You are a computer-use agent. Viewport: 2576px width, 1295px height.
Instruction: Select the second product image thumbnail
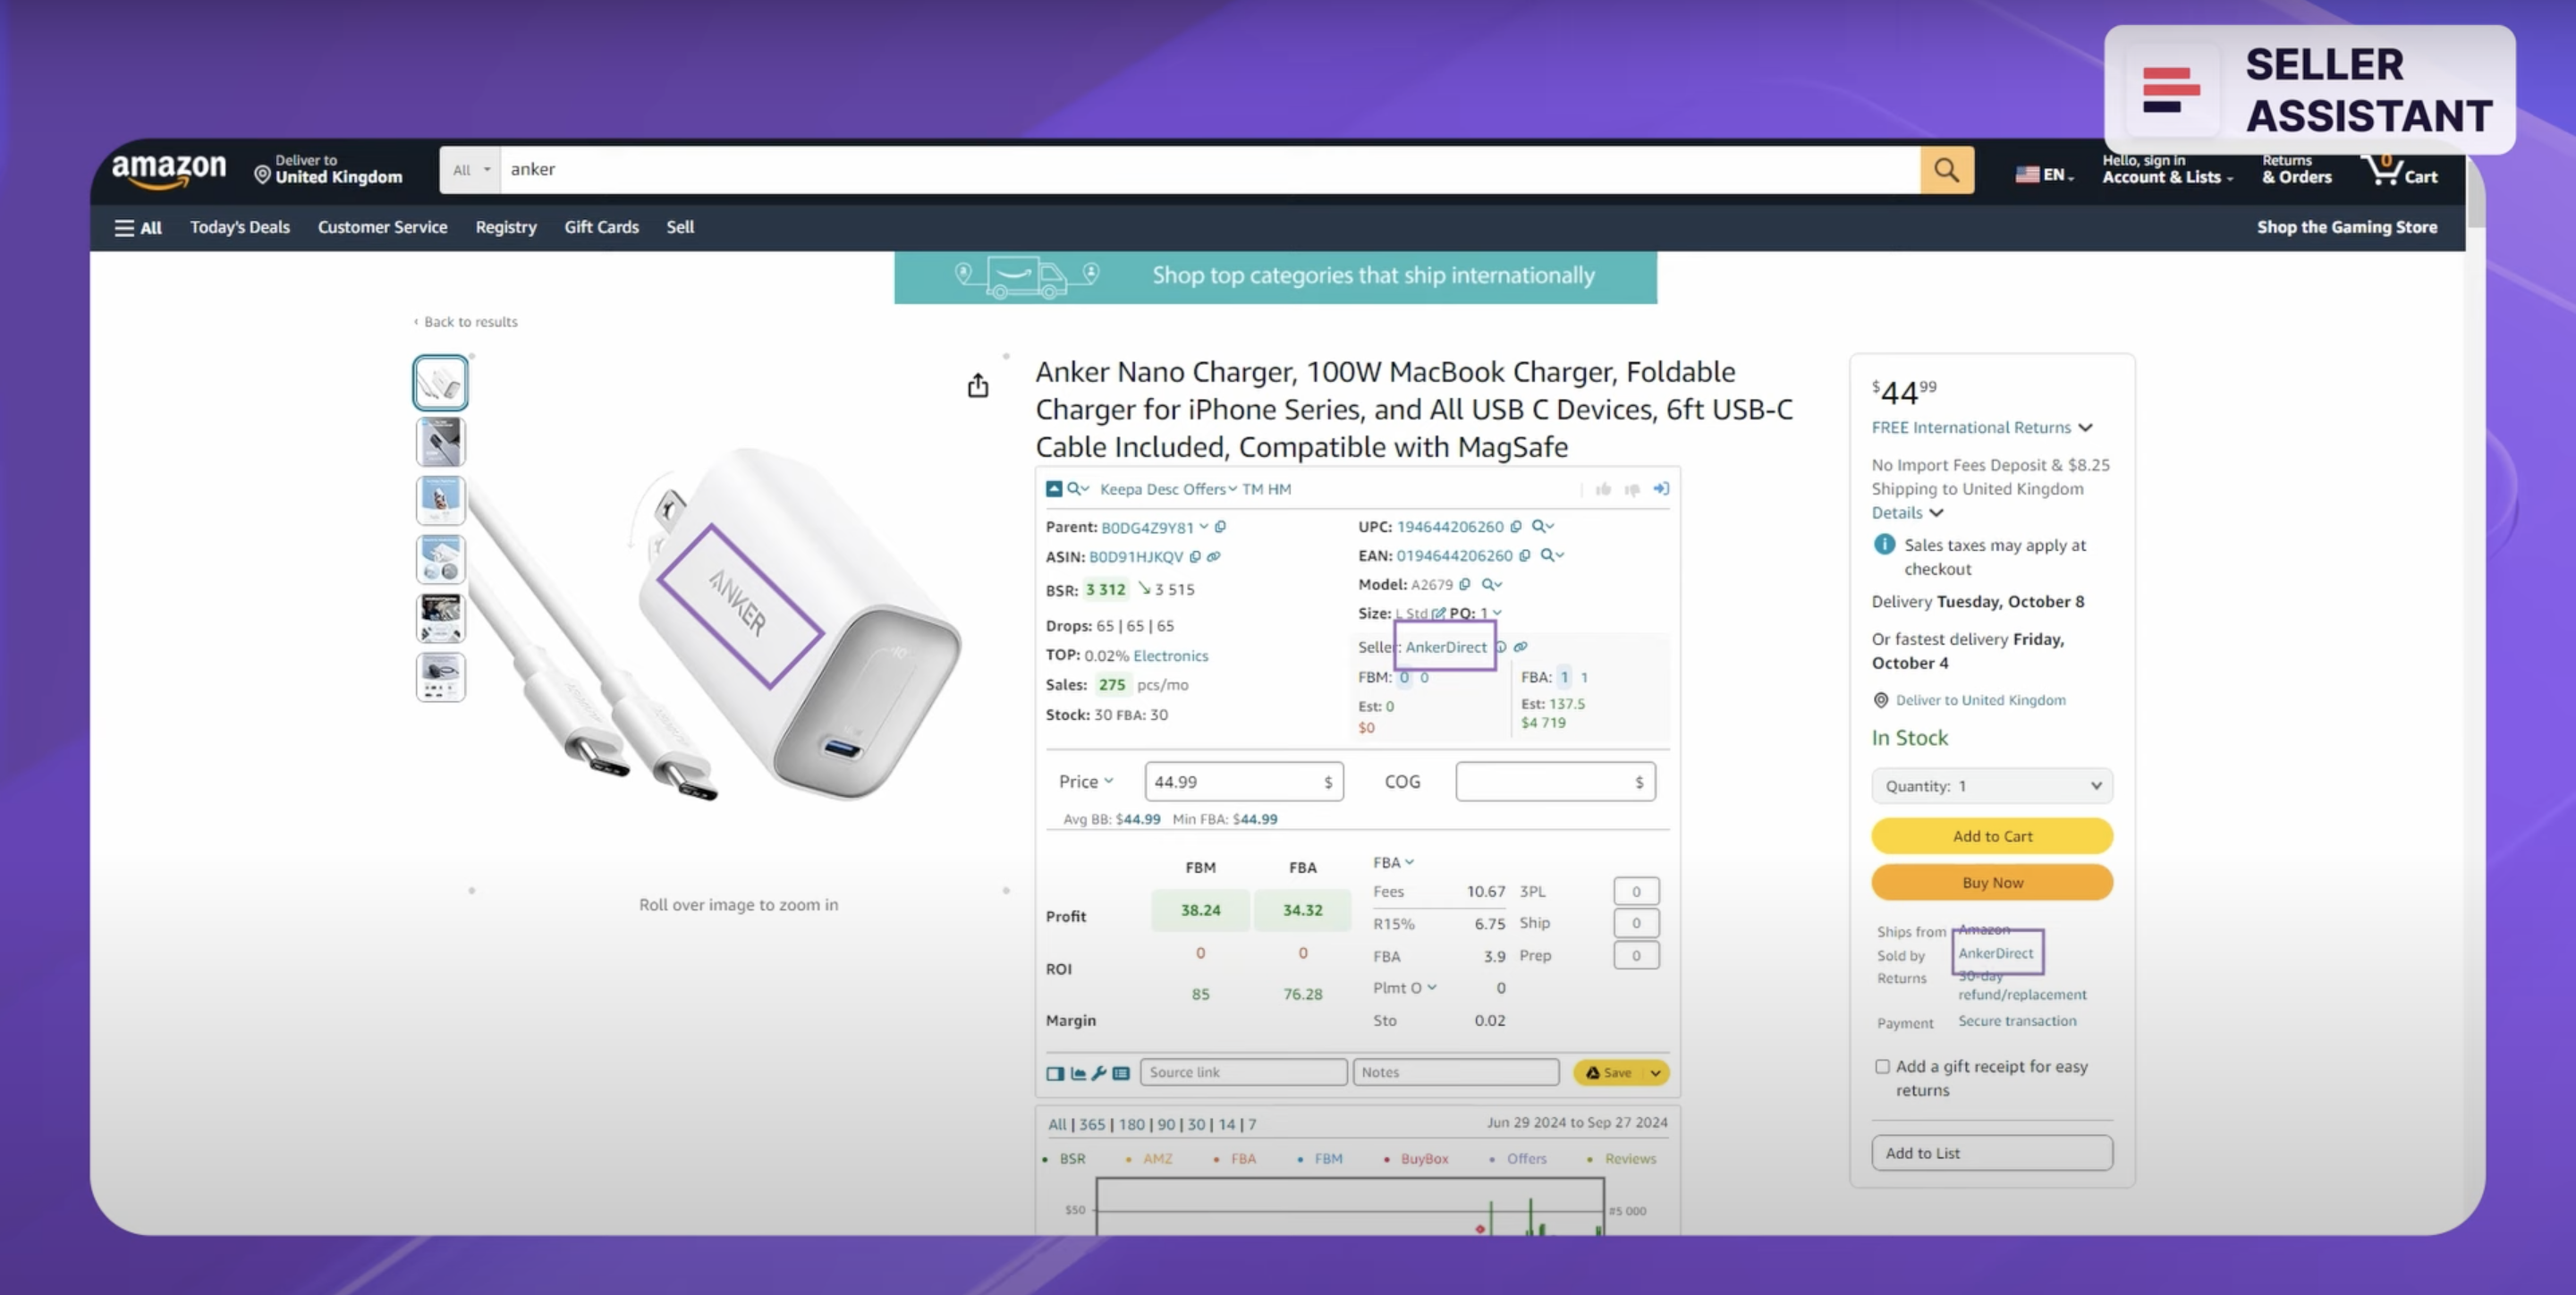(x=440, y=442)
